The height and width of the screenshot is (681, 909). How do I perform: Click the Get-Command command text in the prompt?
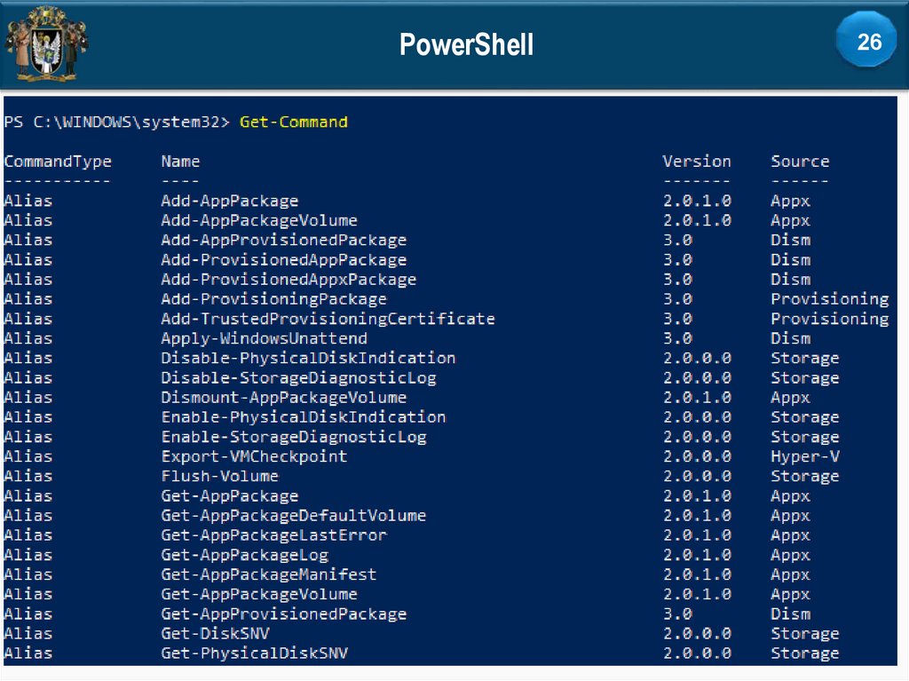[x=293, y=122]
